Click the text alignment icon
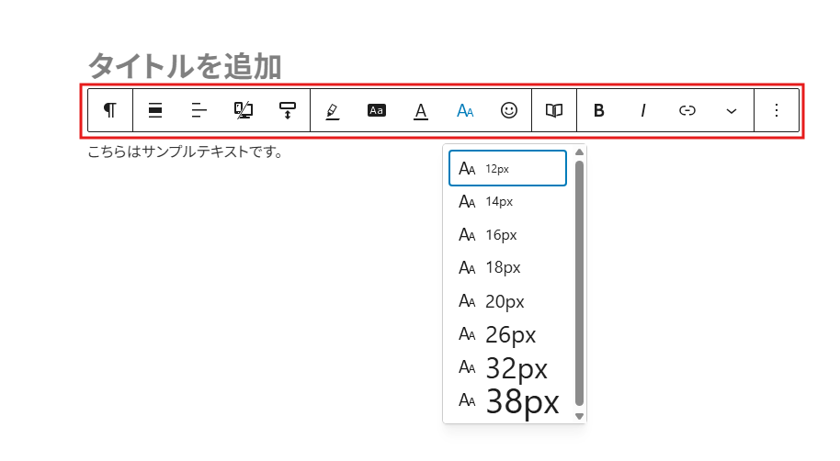Screen dimensions: 840x461 click(x=199, y=110)
